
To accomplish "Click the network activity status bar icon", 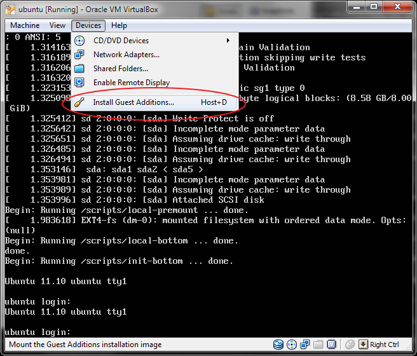I will pyautogui.click(x=305, y=345).
